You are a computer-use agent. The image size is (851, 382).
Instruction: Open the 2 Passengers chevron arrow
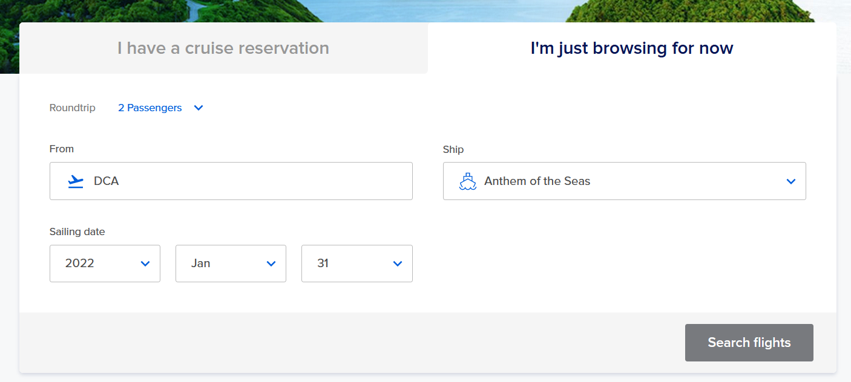coord(199,108)
